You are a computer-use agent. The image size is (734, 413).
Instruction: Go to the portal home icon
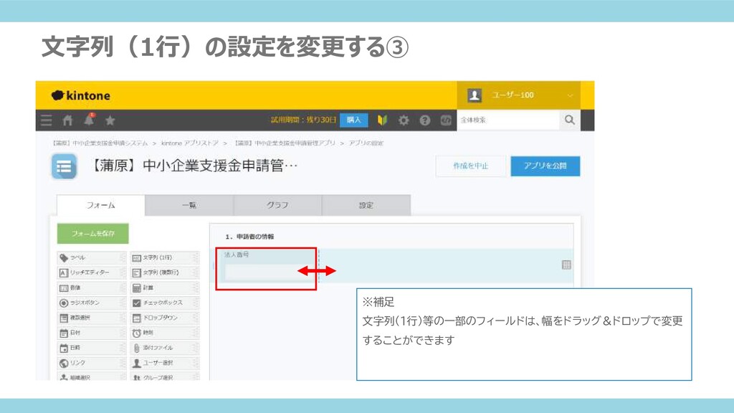click(x=67, y=120)
